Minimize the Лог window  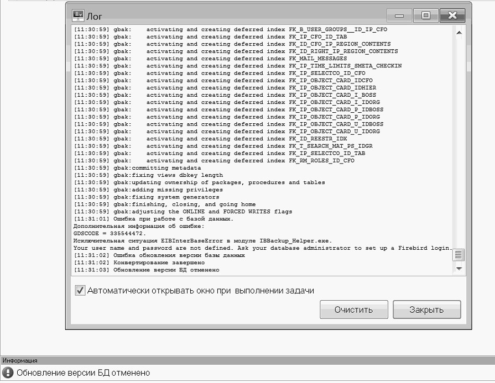click(402, 15)
